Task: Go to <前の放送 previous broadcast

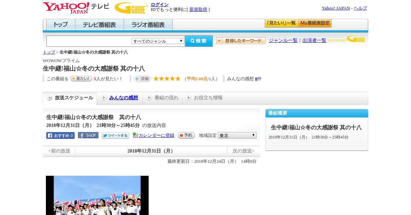Action: (x=59, y=151)
